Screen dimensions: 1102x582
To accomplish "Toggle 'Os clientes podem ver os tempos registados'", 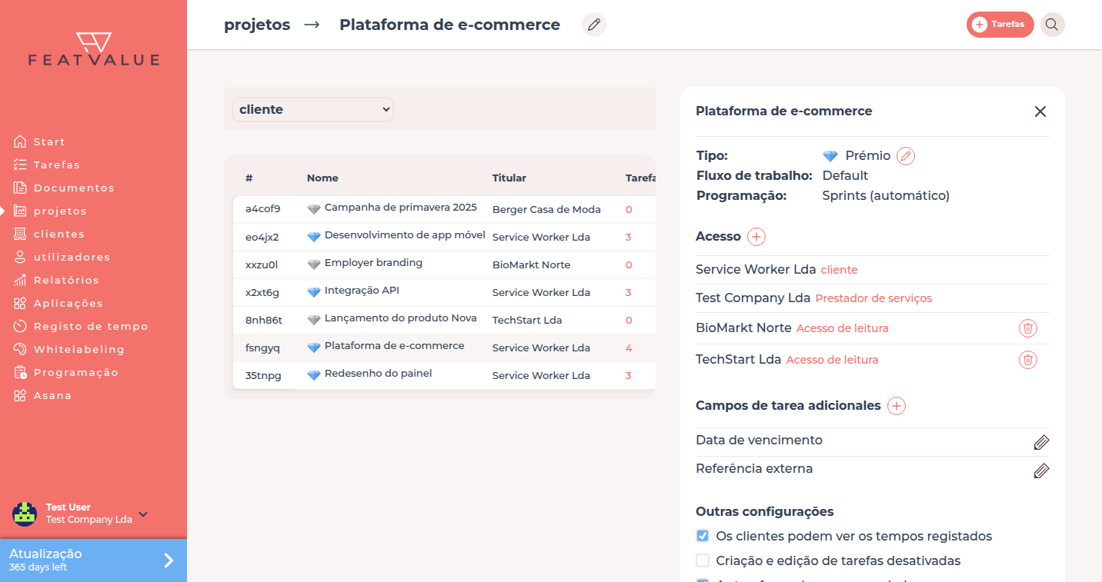I will click(703, 536).
